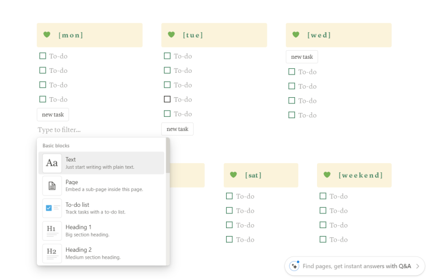This screenshot has width=434, height=279.
Task: Expand the Q&A bar chevron arrow
Action: pyautogui.click(x=418, y=266)
